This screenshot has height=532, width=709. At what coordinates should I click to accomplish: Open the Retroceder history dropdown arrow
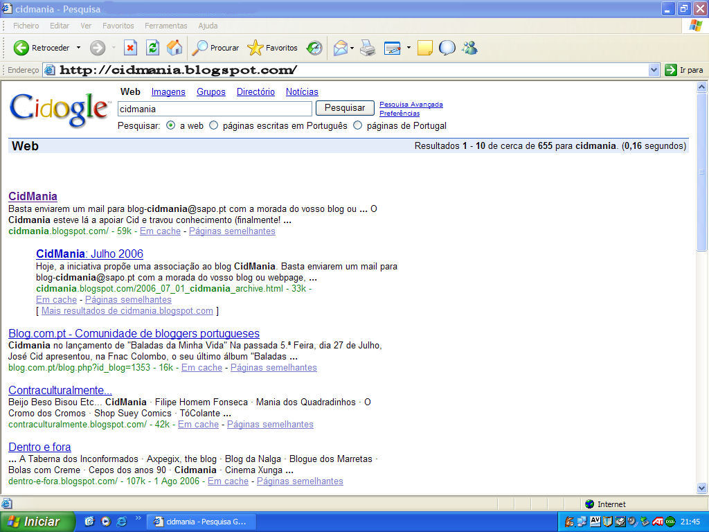pos(78,48)
